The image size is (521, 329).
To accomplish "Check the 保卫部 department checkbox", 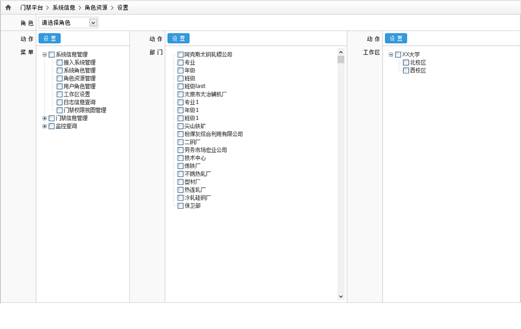I will [180, 206].
